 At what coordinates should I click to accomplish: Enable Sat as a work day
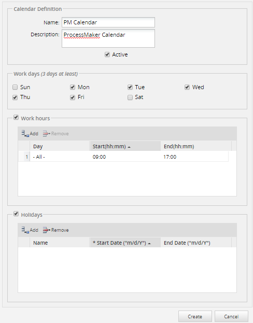pyautogui.click(x=130, y=97)
